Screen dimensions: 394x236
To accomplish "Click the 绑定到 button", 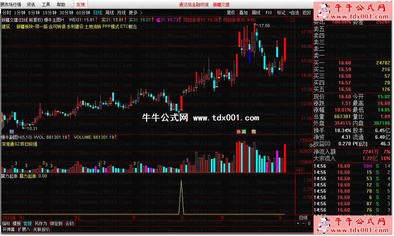I will [56, 223].
